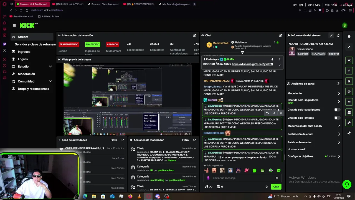Click the Kick logo
This screenshot has height=200, width=355.
click(29, 25)
